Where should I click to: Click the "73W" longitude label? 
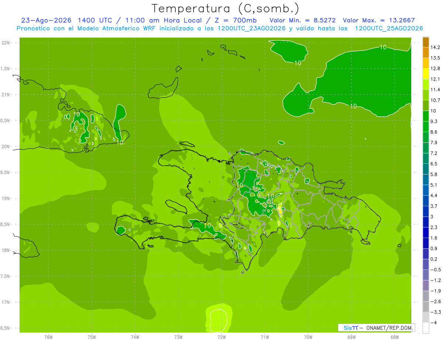[178, 337]
